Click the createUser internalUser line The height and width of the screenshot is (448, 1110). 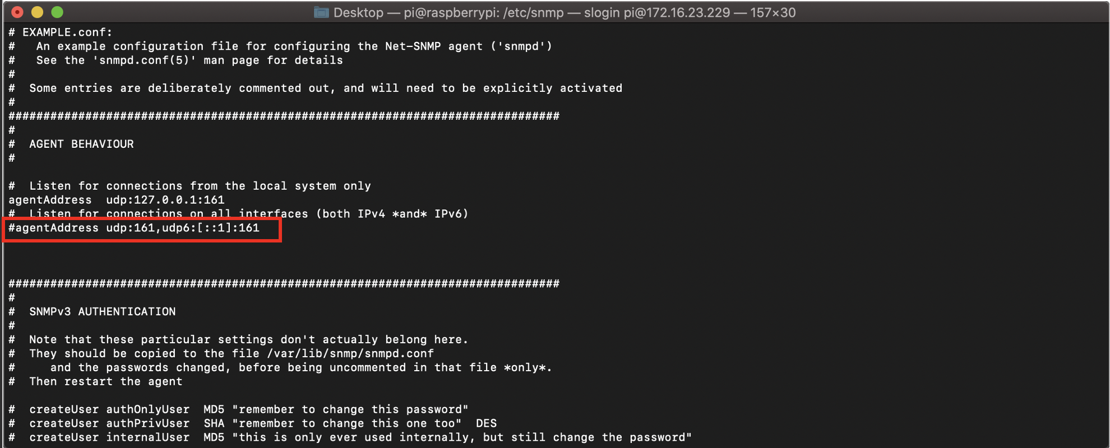(x=350, y=437)
